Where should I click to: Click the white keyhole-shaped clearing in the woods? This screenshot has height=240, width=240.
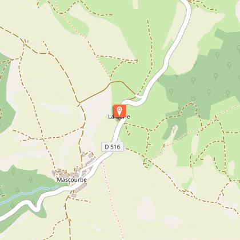click(174, 131)
